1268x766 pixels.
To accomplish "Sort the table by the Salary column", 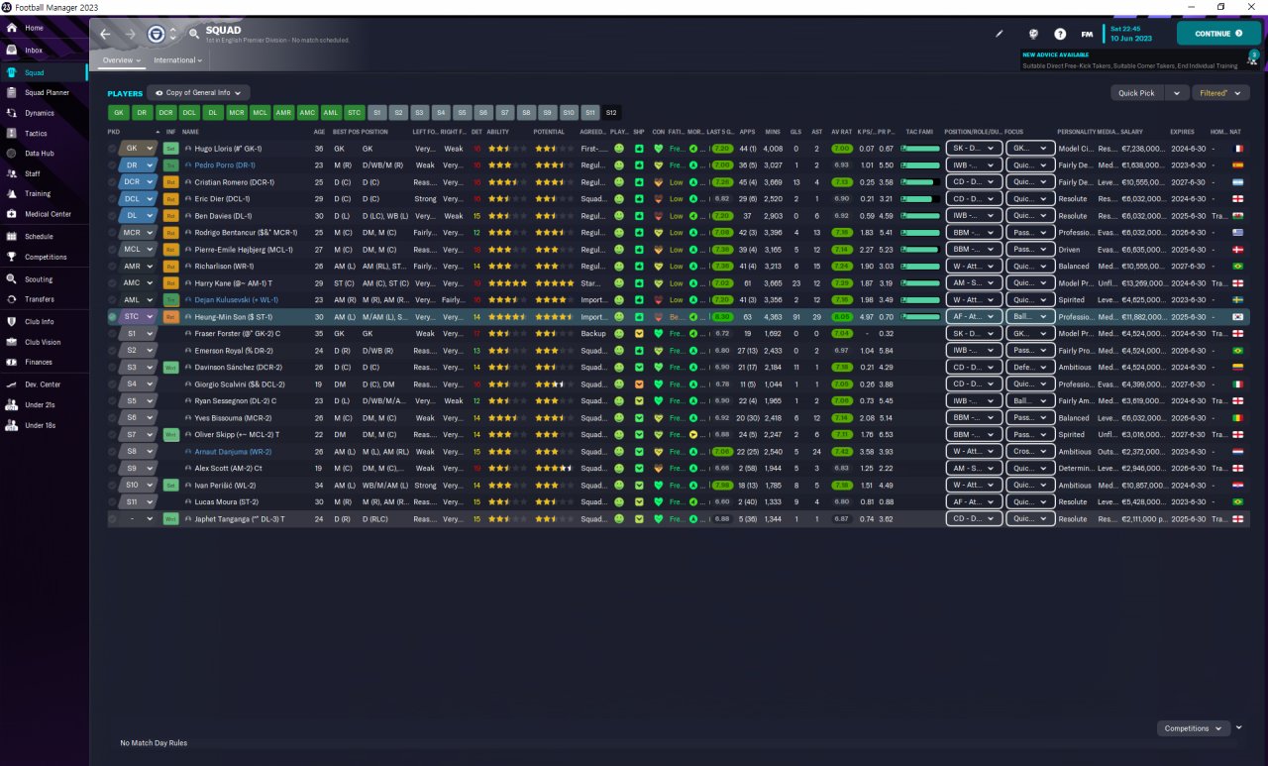I will click(x=1132, y=131).
